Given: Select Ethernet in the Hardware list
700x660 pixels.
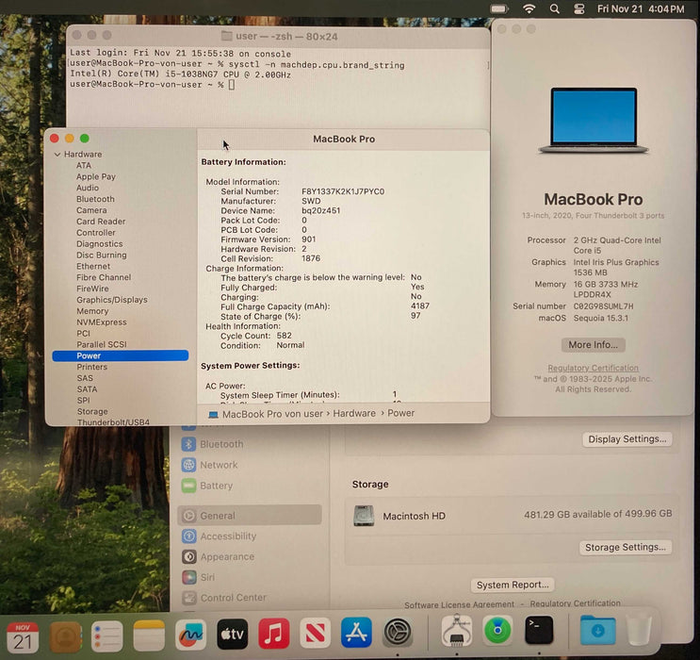Looking at the screenshot, I should [93, 266].
